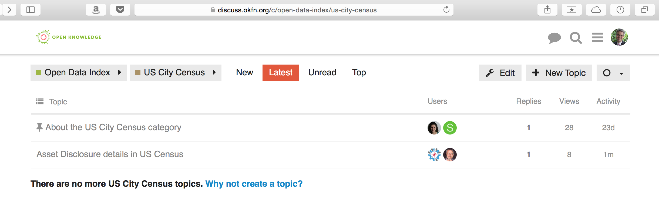Switch to the Unread tab

pos(322,73)
